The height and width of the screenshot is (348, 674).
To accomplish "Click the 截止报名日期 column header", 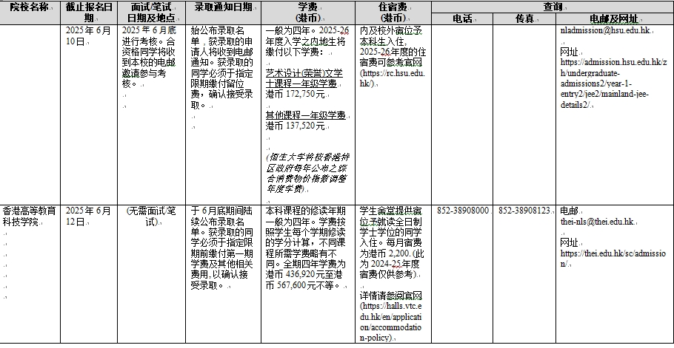I will click(89, 13).
